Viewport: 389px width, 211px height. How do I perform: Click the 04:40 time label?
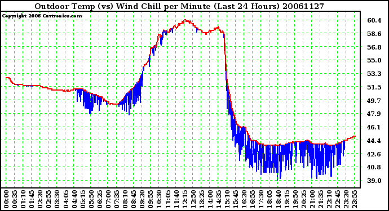[x=74, y=199]
